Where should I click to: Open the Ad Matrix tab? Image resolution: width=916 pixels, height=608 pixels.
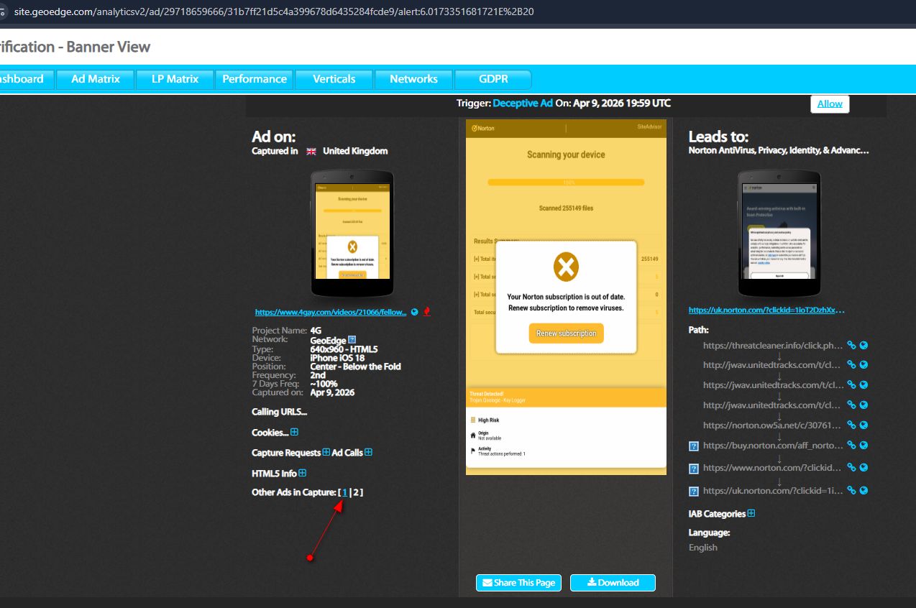coord(95,79)
